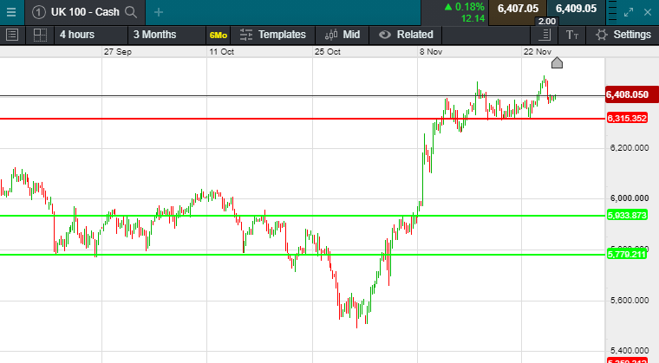Select the green 5,933.873 level label
Viewport: 659px width, 363px height.
627,216
